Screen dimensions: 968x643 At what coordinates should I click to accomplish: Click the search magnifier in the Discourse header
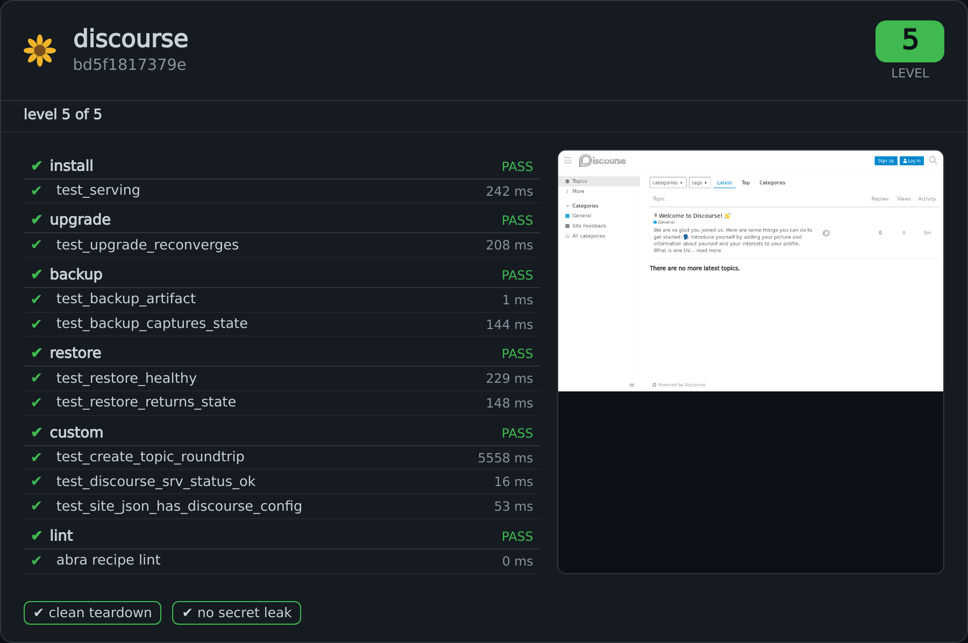coord(933,160)
